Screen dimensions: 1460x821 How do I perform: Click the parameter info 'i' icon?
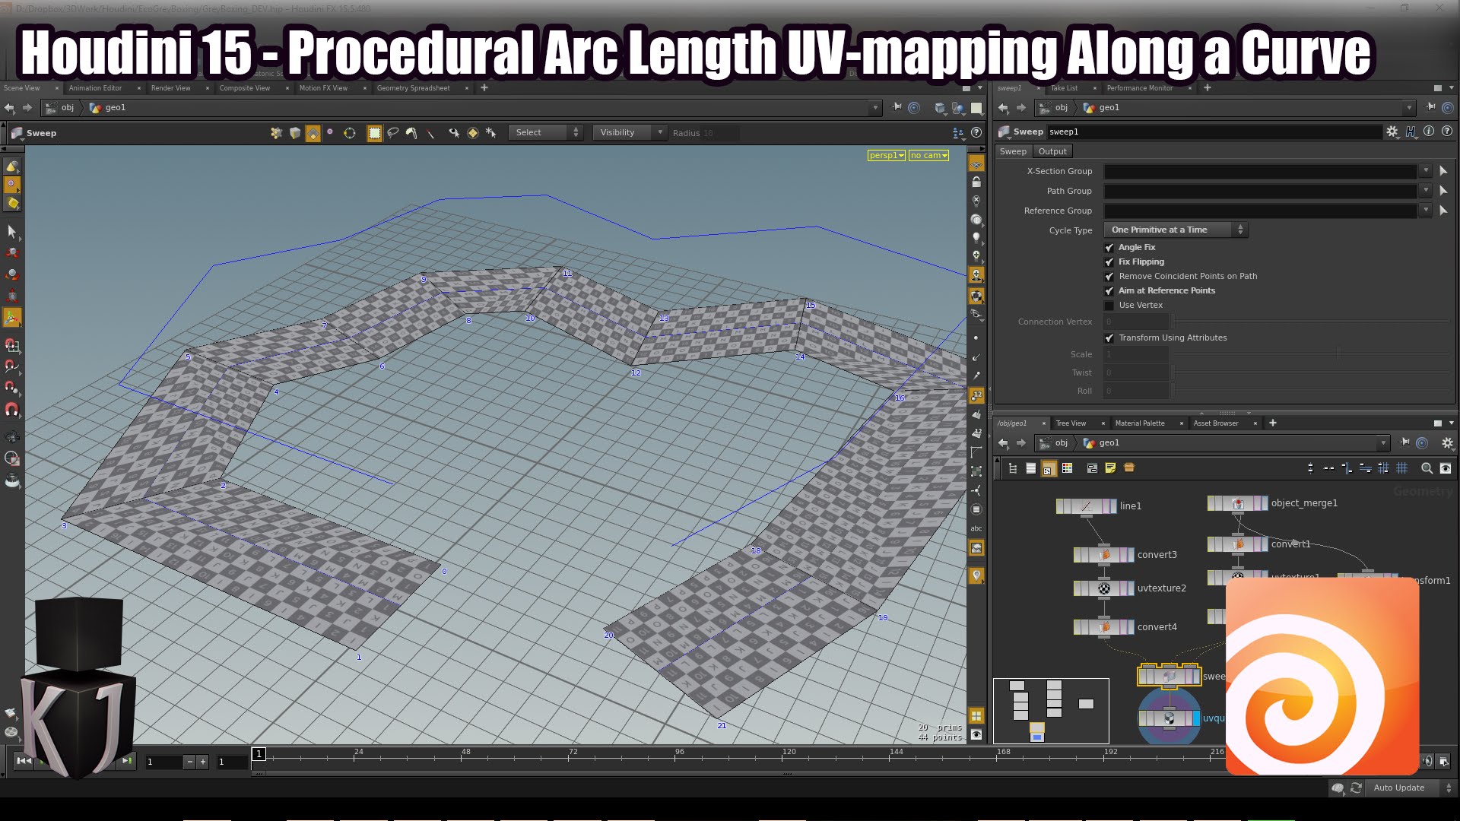(x=1429, y=132)
